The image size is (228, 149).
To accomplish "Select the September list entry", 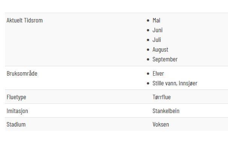I will click(x=165, y=59).
